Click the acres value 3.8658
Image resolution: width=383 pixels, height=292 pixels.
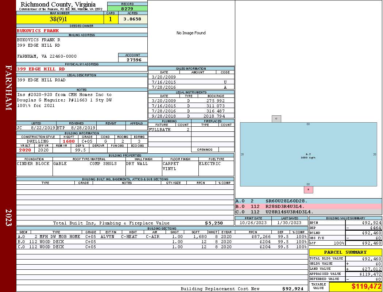(x=132, y=19)
